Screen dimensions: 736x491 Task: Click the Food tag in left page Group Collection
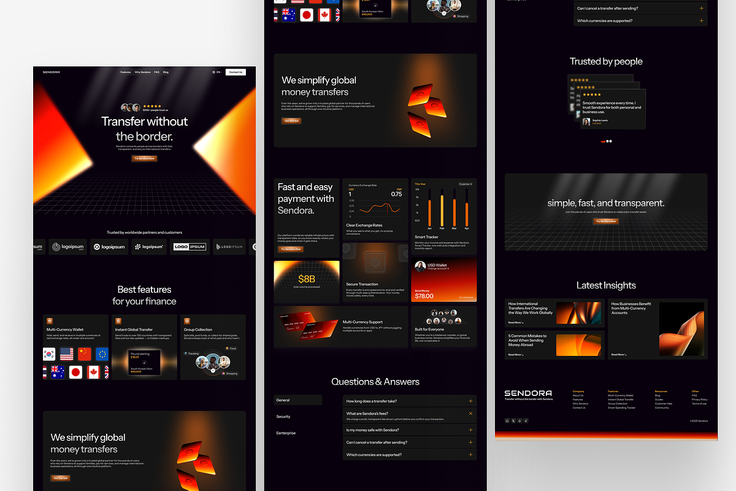click(232, 348)
